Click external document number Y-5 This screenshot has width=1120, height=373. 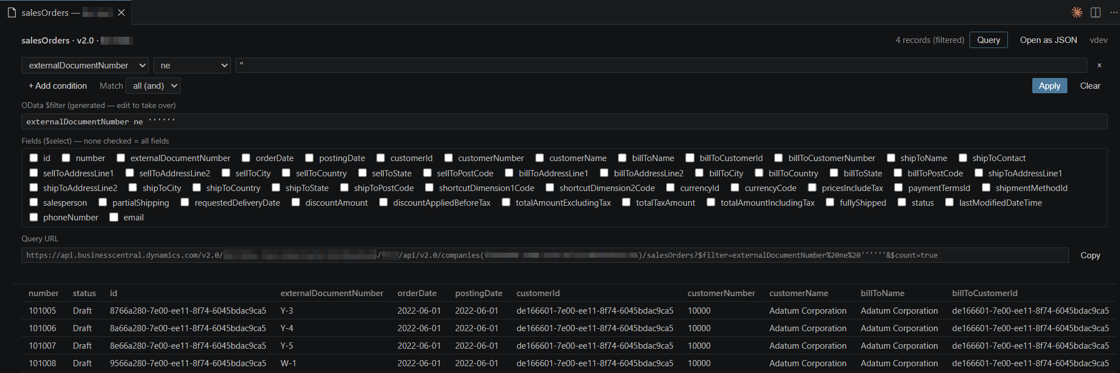pyautogui.click(x=287, y=346)
